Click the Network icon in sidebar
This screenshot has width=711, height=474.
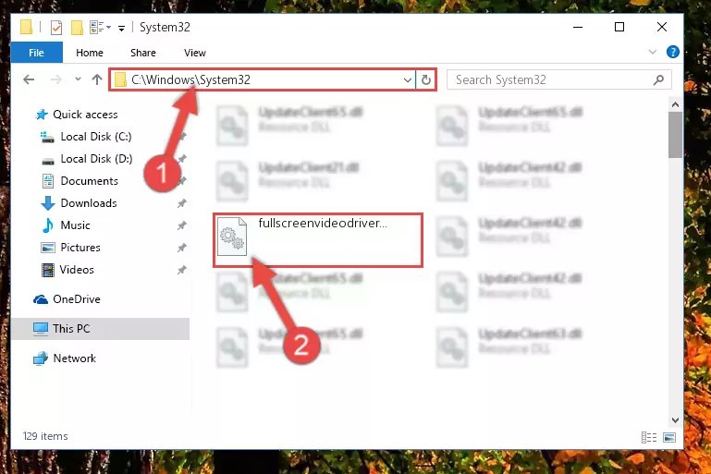pos(41,359)
